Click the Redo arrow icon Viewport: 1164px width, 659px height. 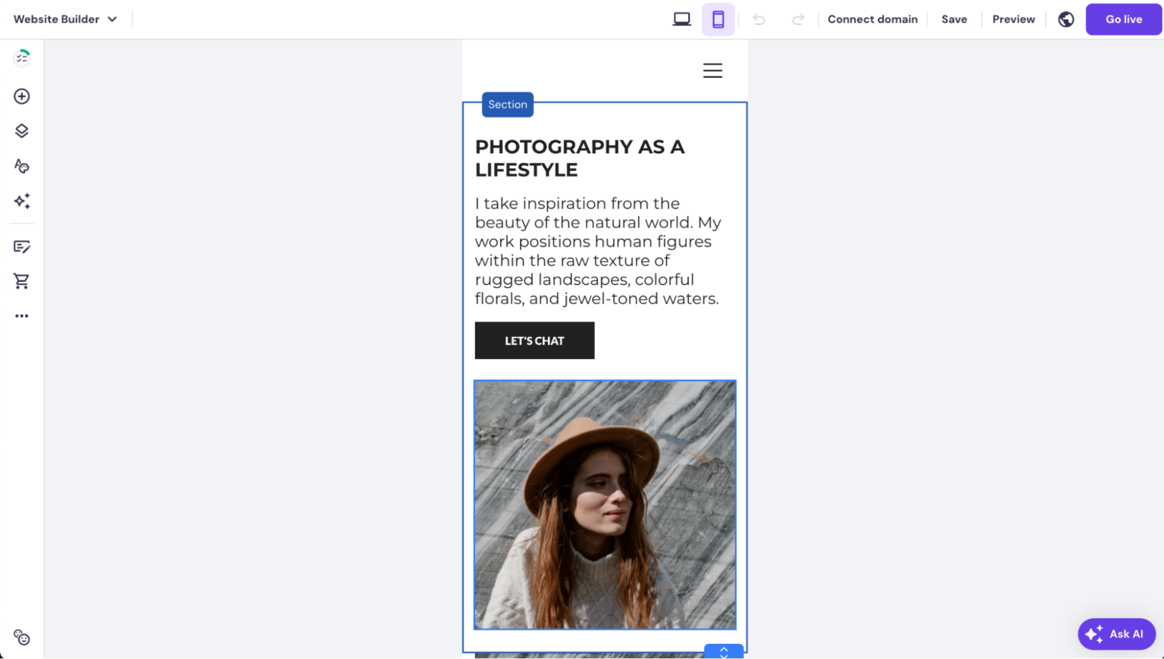click(798, 19)
